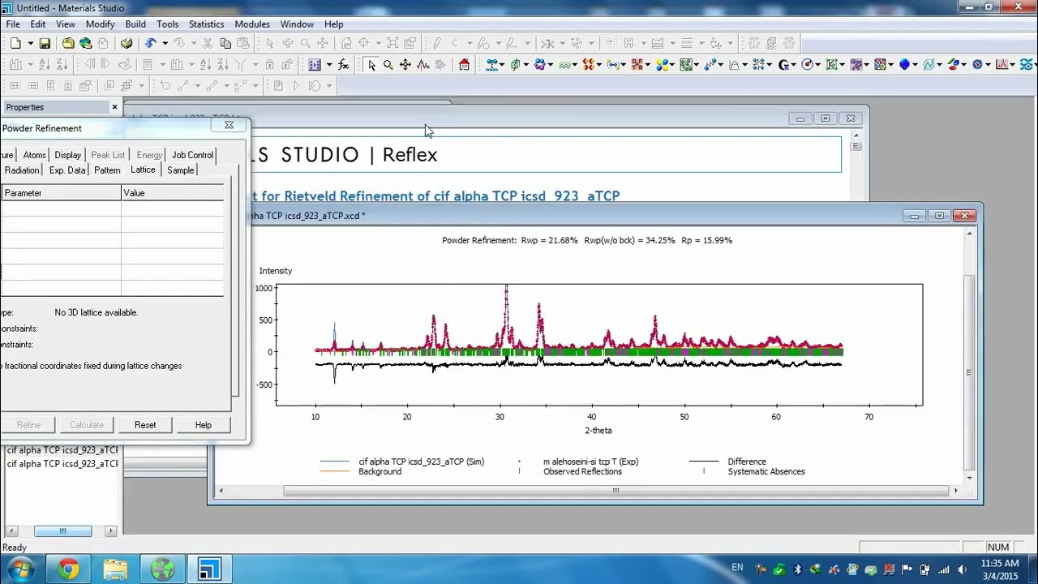Click the red waveform chart tool
The width and height of the screenshot is (1038, 584).
click(422, 65)
